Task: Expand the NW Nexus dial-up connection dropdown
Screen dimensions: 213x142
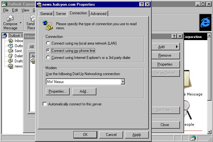Action: [x=123, y=82]
